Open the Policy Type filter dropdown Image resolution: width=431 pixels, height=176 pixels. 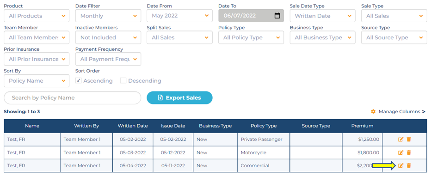point(251,37)
